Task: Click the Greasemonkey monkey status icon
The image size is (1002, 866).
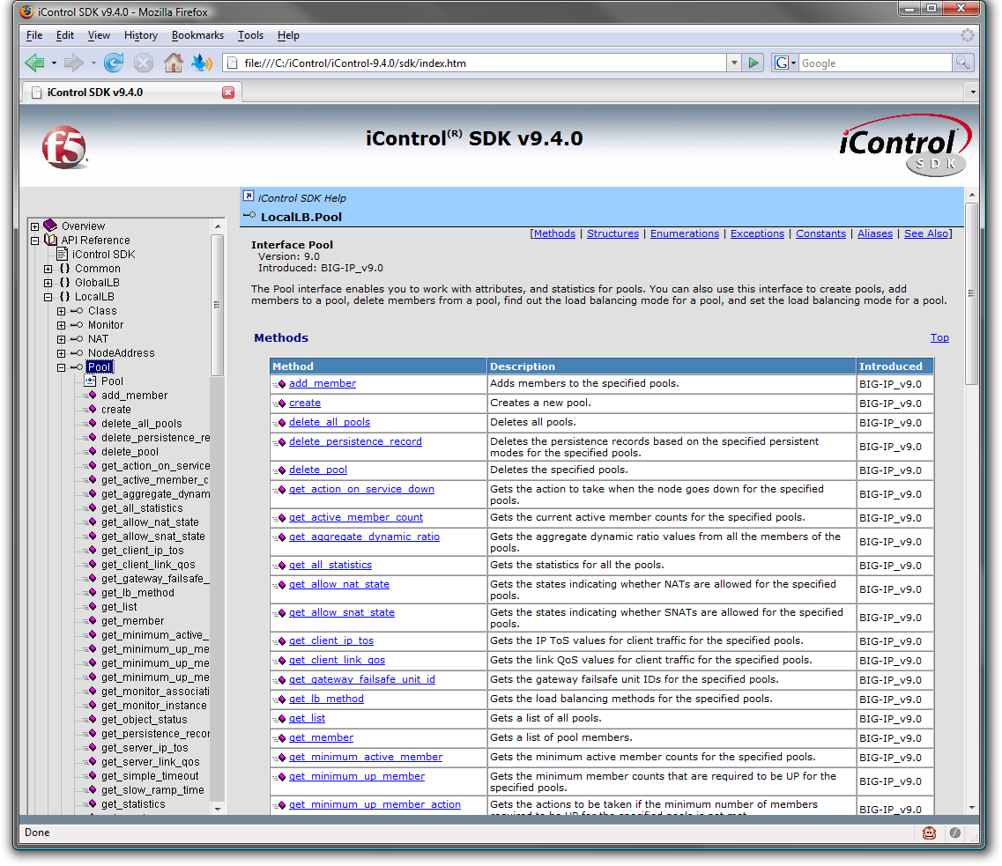Action: [929, 833]
